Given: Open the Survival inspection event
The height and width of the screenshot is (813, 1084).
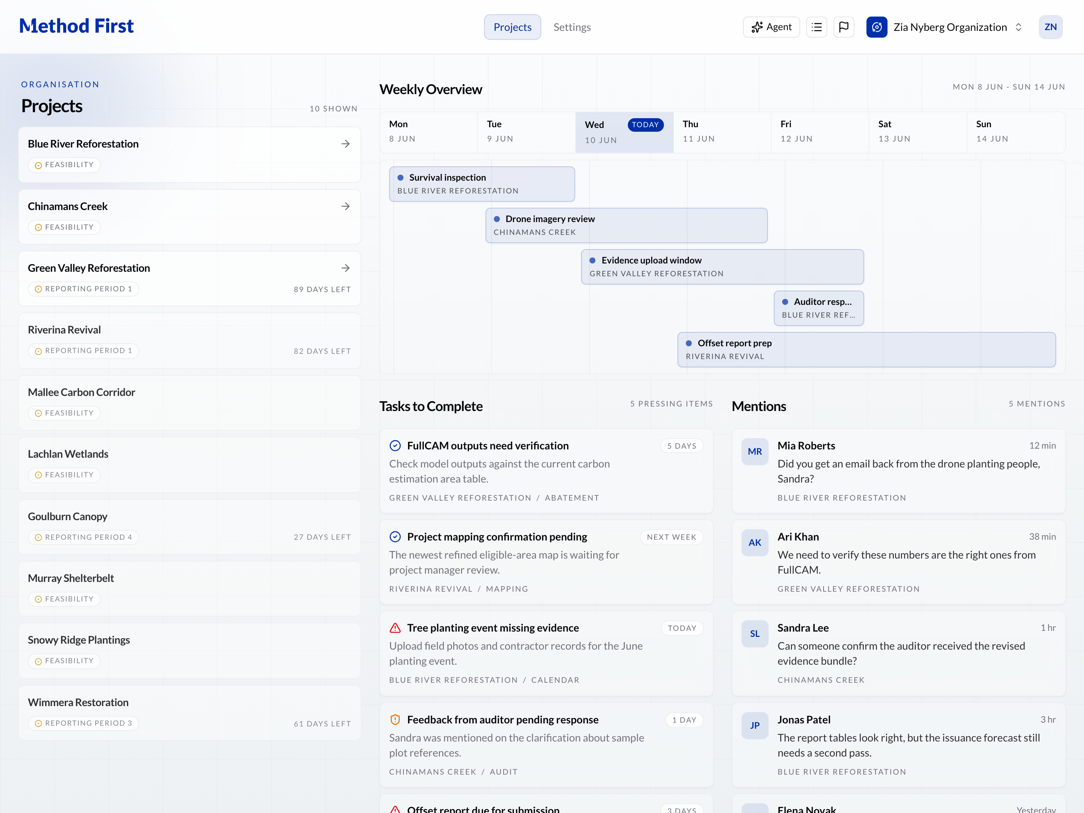Looking at the screenshot, I should click(x=482, y=184).
